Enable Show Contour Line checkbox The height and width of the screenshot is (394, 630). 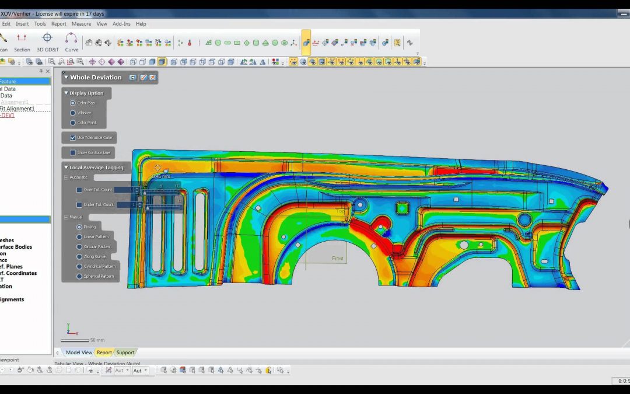click(x=73, y=152)
